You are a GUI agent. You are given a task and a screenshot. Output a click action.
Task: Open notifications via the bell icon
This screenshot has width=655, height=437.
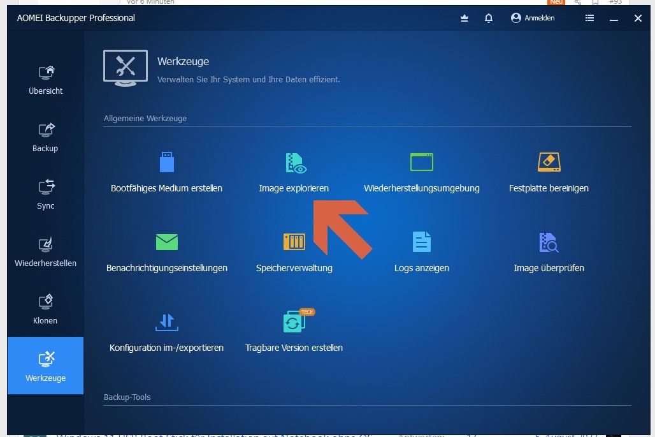tap(488, 18)
